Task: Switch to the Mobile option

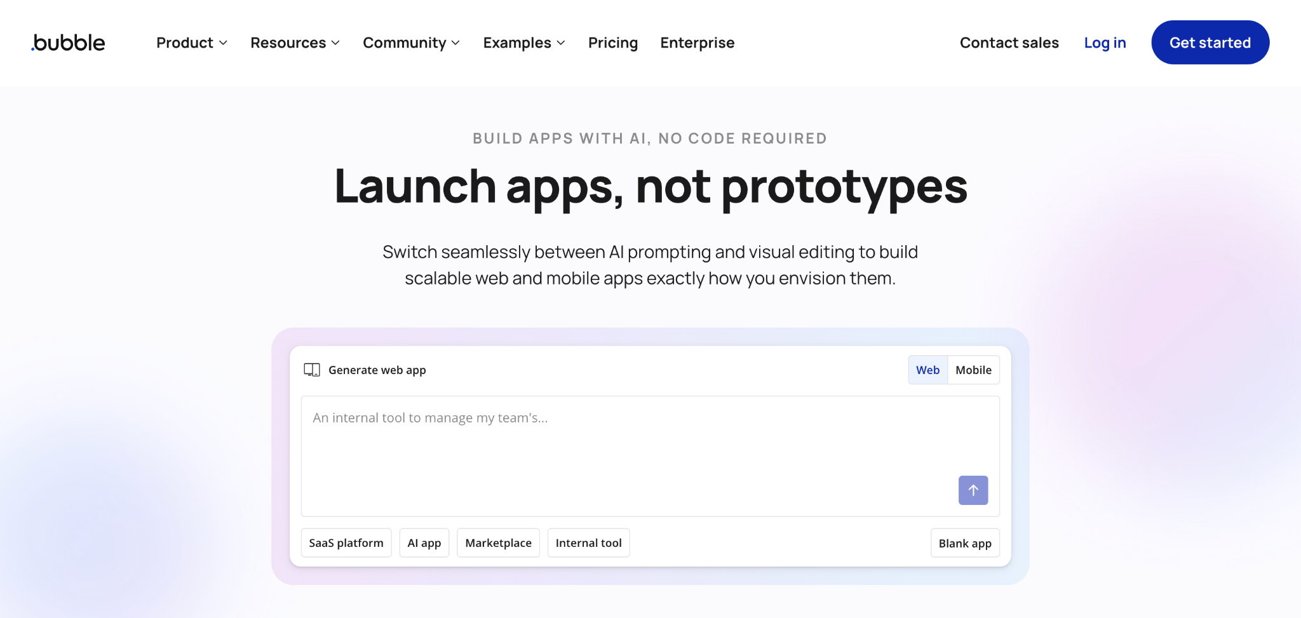Action: (974, 370)
